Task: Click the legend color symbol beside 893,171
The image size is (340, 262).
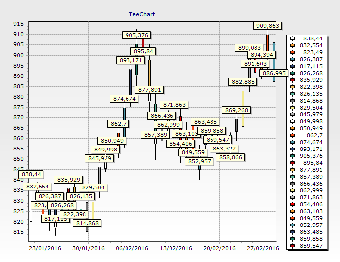Action: (292, 149)
